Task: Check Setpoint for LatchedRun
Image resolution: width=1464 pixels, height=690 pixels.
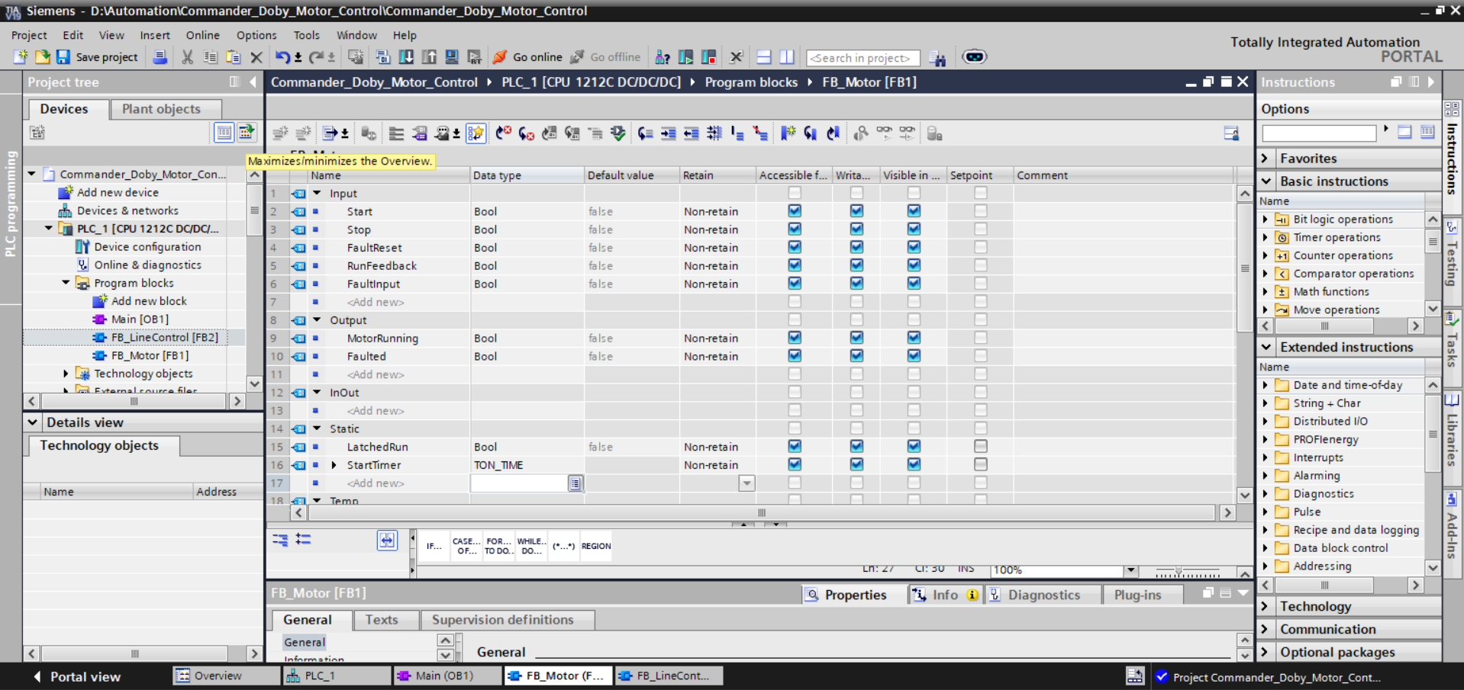Action: pos(980,446)
